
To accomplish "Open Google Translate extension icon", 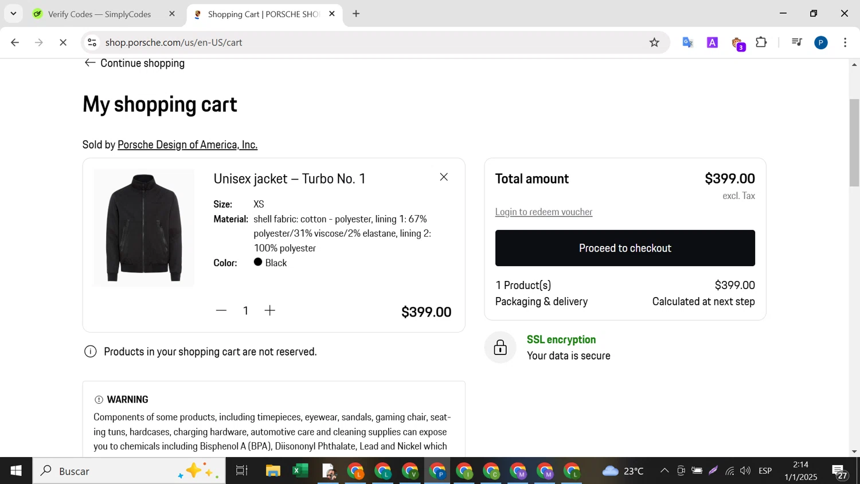I will pos(687,42).
